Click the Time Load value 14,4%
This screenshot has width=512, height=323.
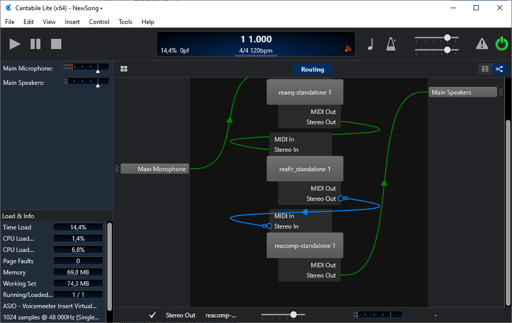pos(78,227)
